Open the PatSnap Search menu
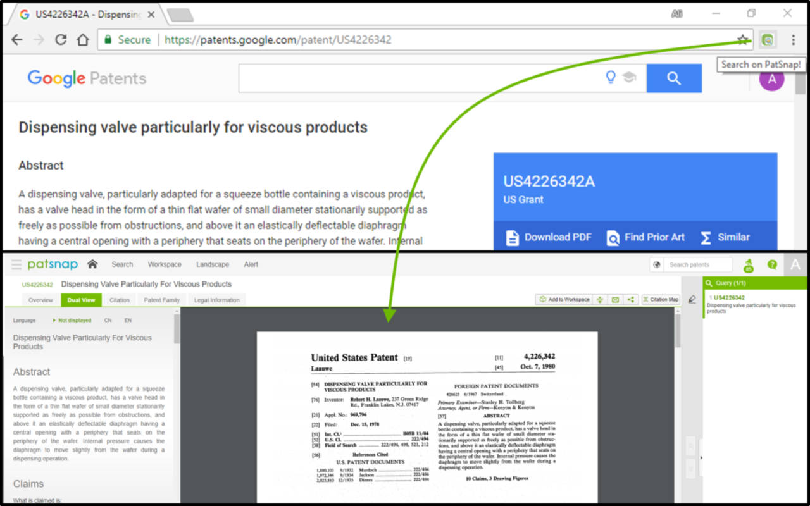Viewport: 810px width, 506px height. (x=122, y=264)
